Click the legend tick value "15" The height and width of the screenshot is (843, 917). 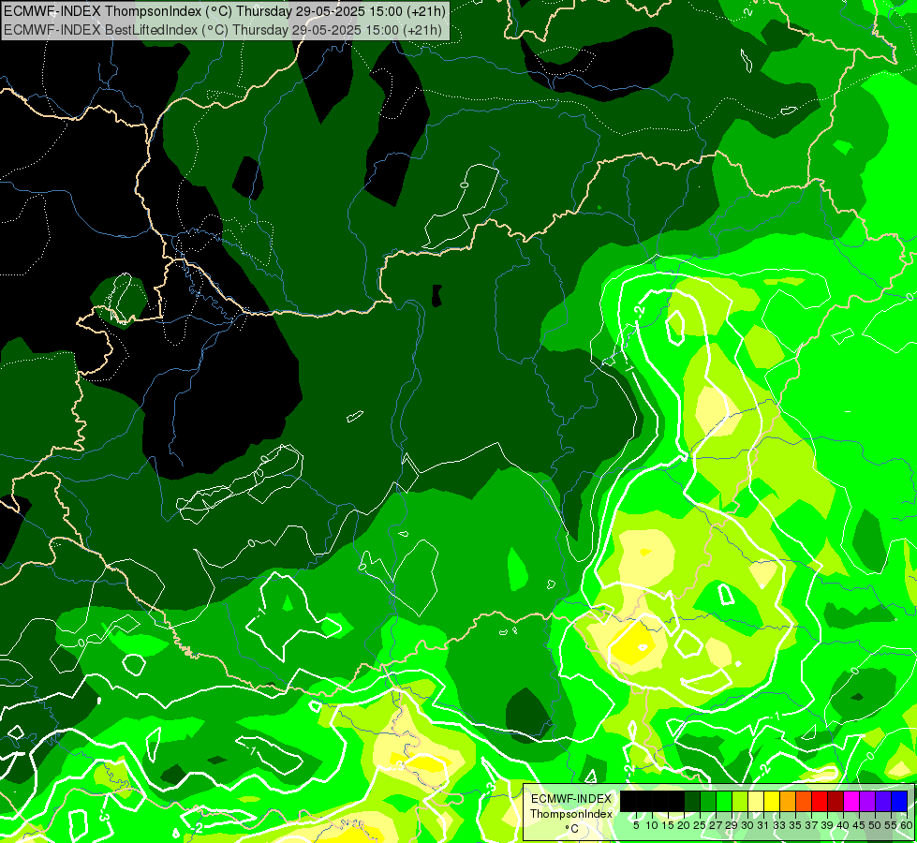click(x=668, y=825)
